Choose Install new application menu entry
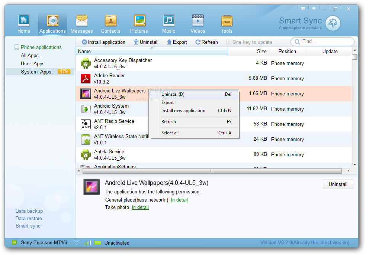 pyautogui.click(x=194, y=111)
